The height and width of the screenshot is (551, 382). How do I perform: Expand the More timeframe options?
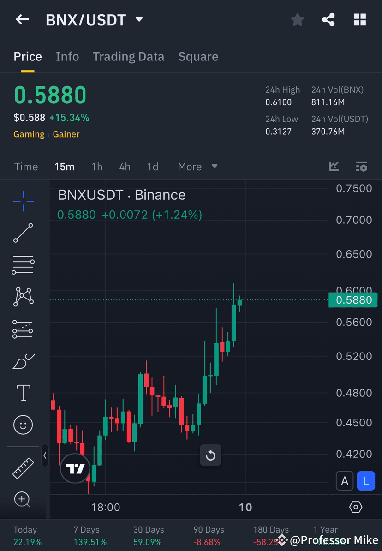point(197,167)
